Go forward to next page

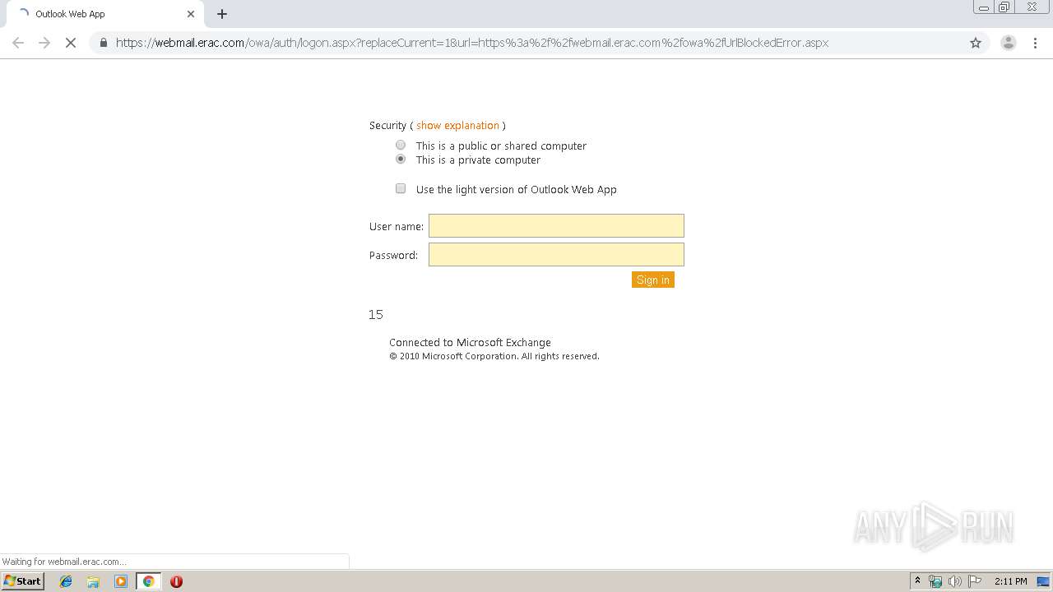click(x=44, y=43)
